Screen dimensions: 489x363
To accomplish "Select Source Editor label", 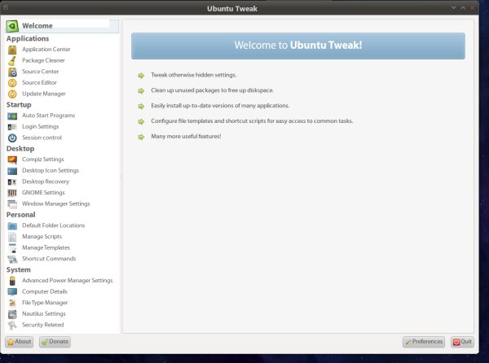I will coord(39,82).
